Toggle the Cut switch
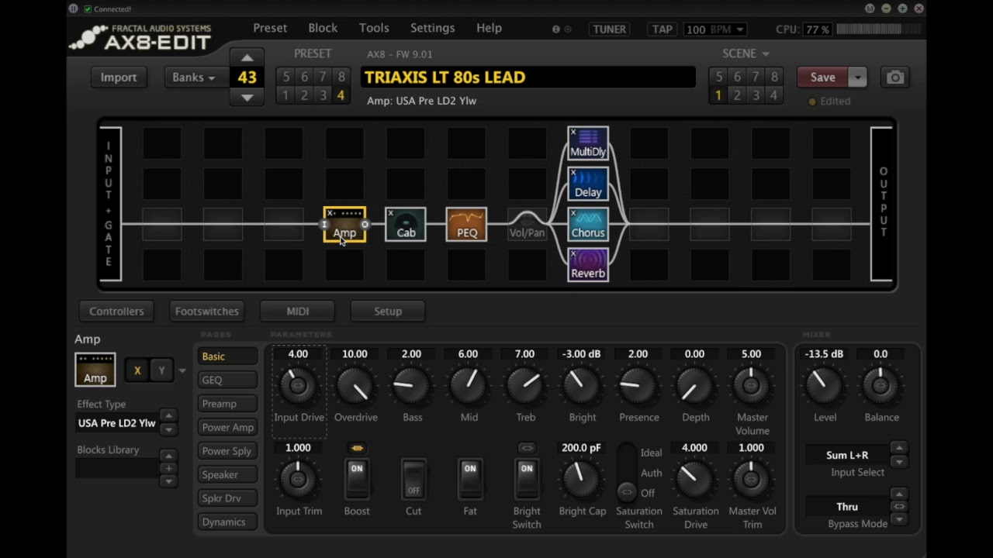This screenshot has height=558, width=993. (x=413, y=479)
